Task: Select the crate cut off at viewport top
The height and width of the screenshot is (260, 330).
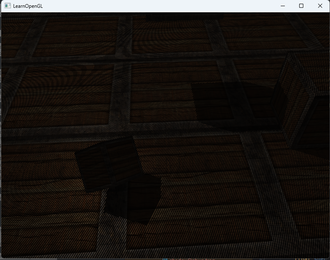Action: click(x=185, y=16)
